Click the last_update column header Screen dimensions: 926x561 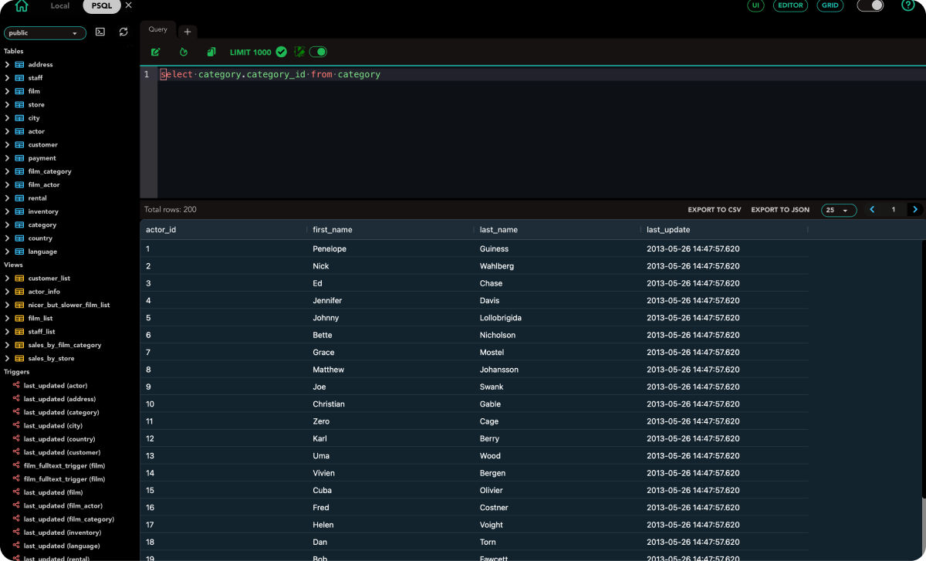(x=724, y=229)
